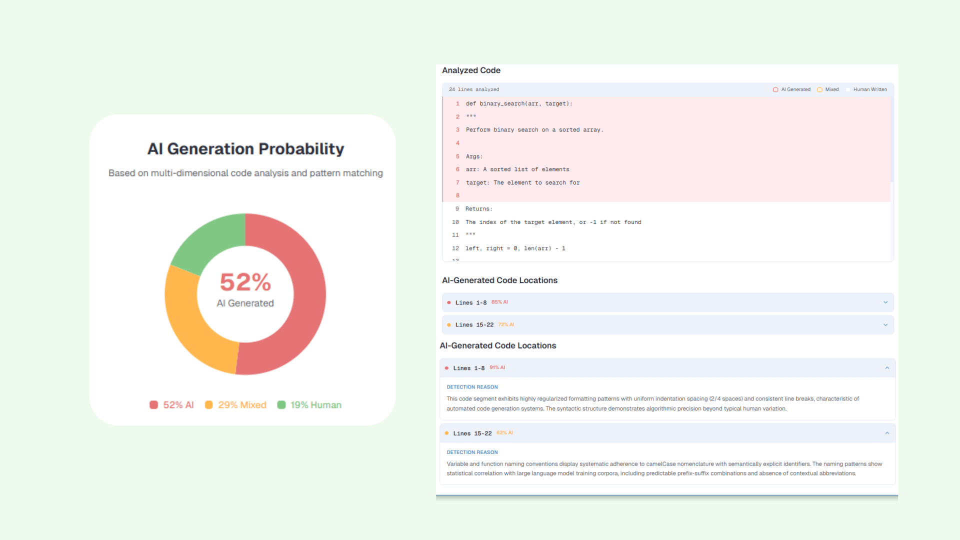The height and width of the screenshot is (540, 960).
Task: Toggle the AI Generated legend marker
Action: coord(775,90)
